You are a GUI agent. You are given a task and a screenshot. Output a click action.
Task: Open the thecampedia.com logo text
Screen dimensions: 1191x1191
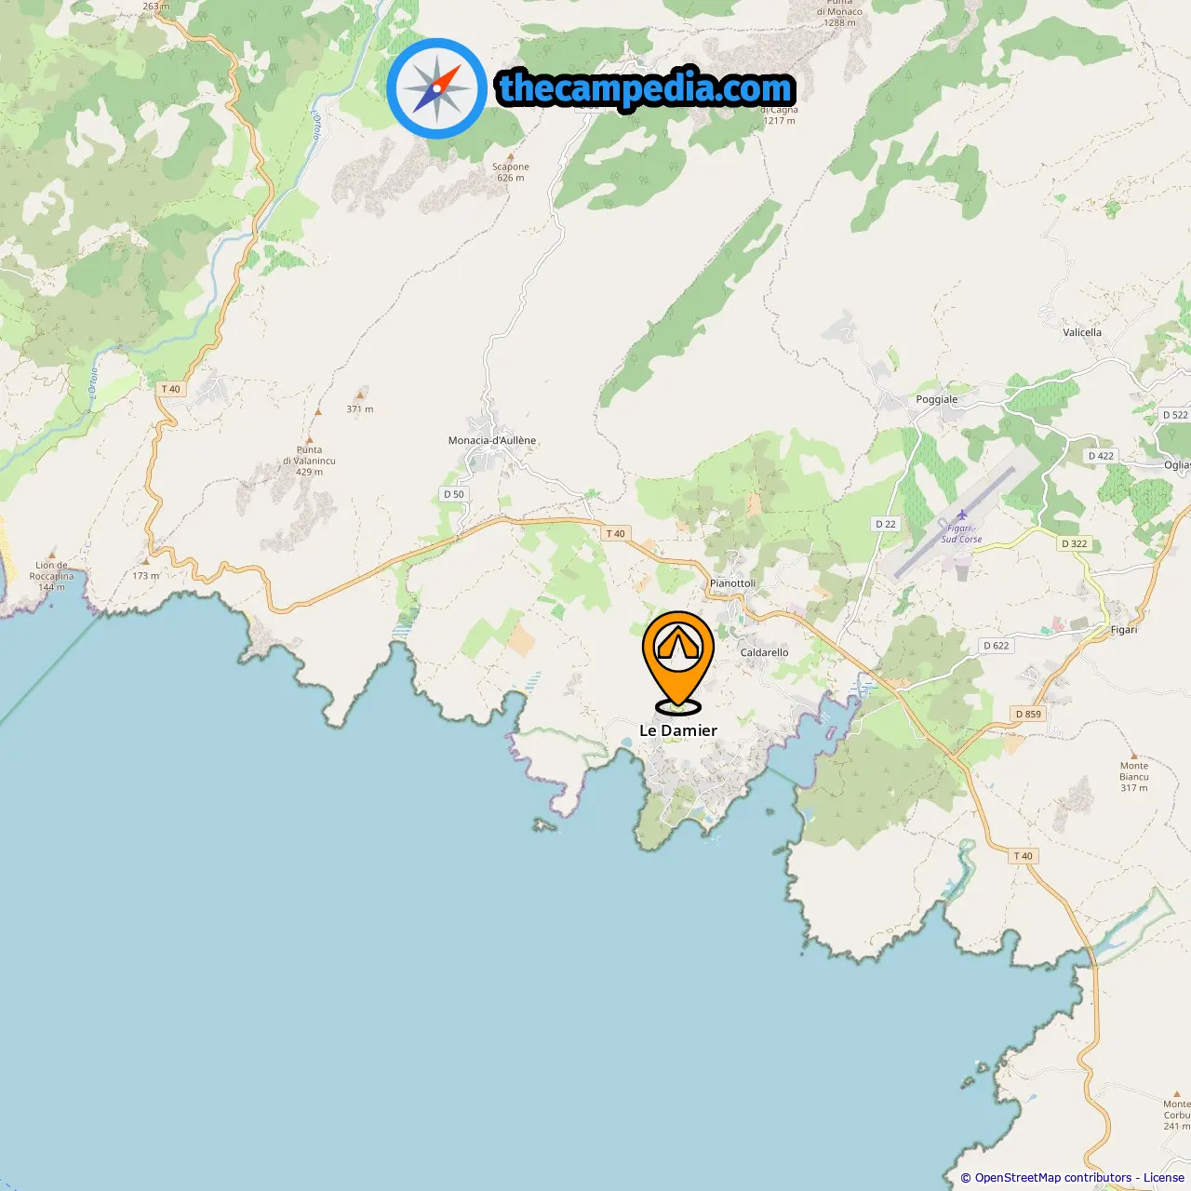(x=646, y=88)
